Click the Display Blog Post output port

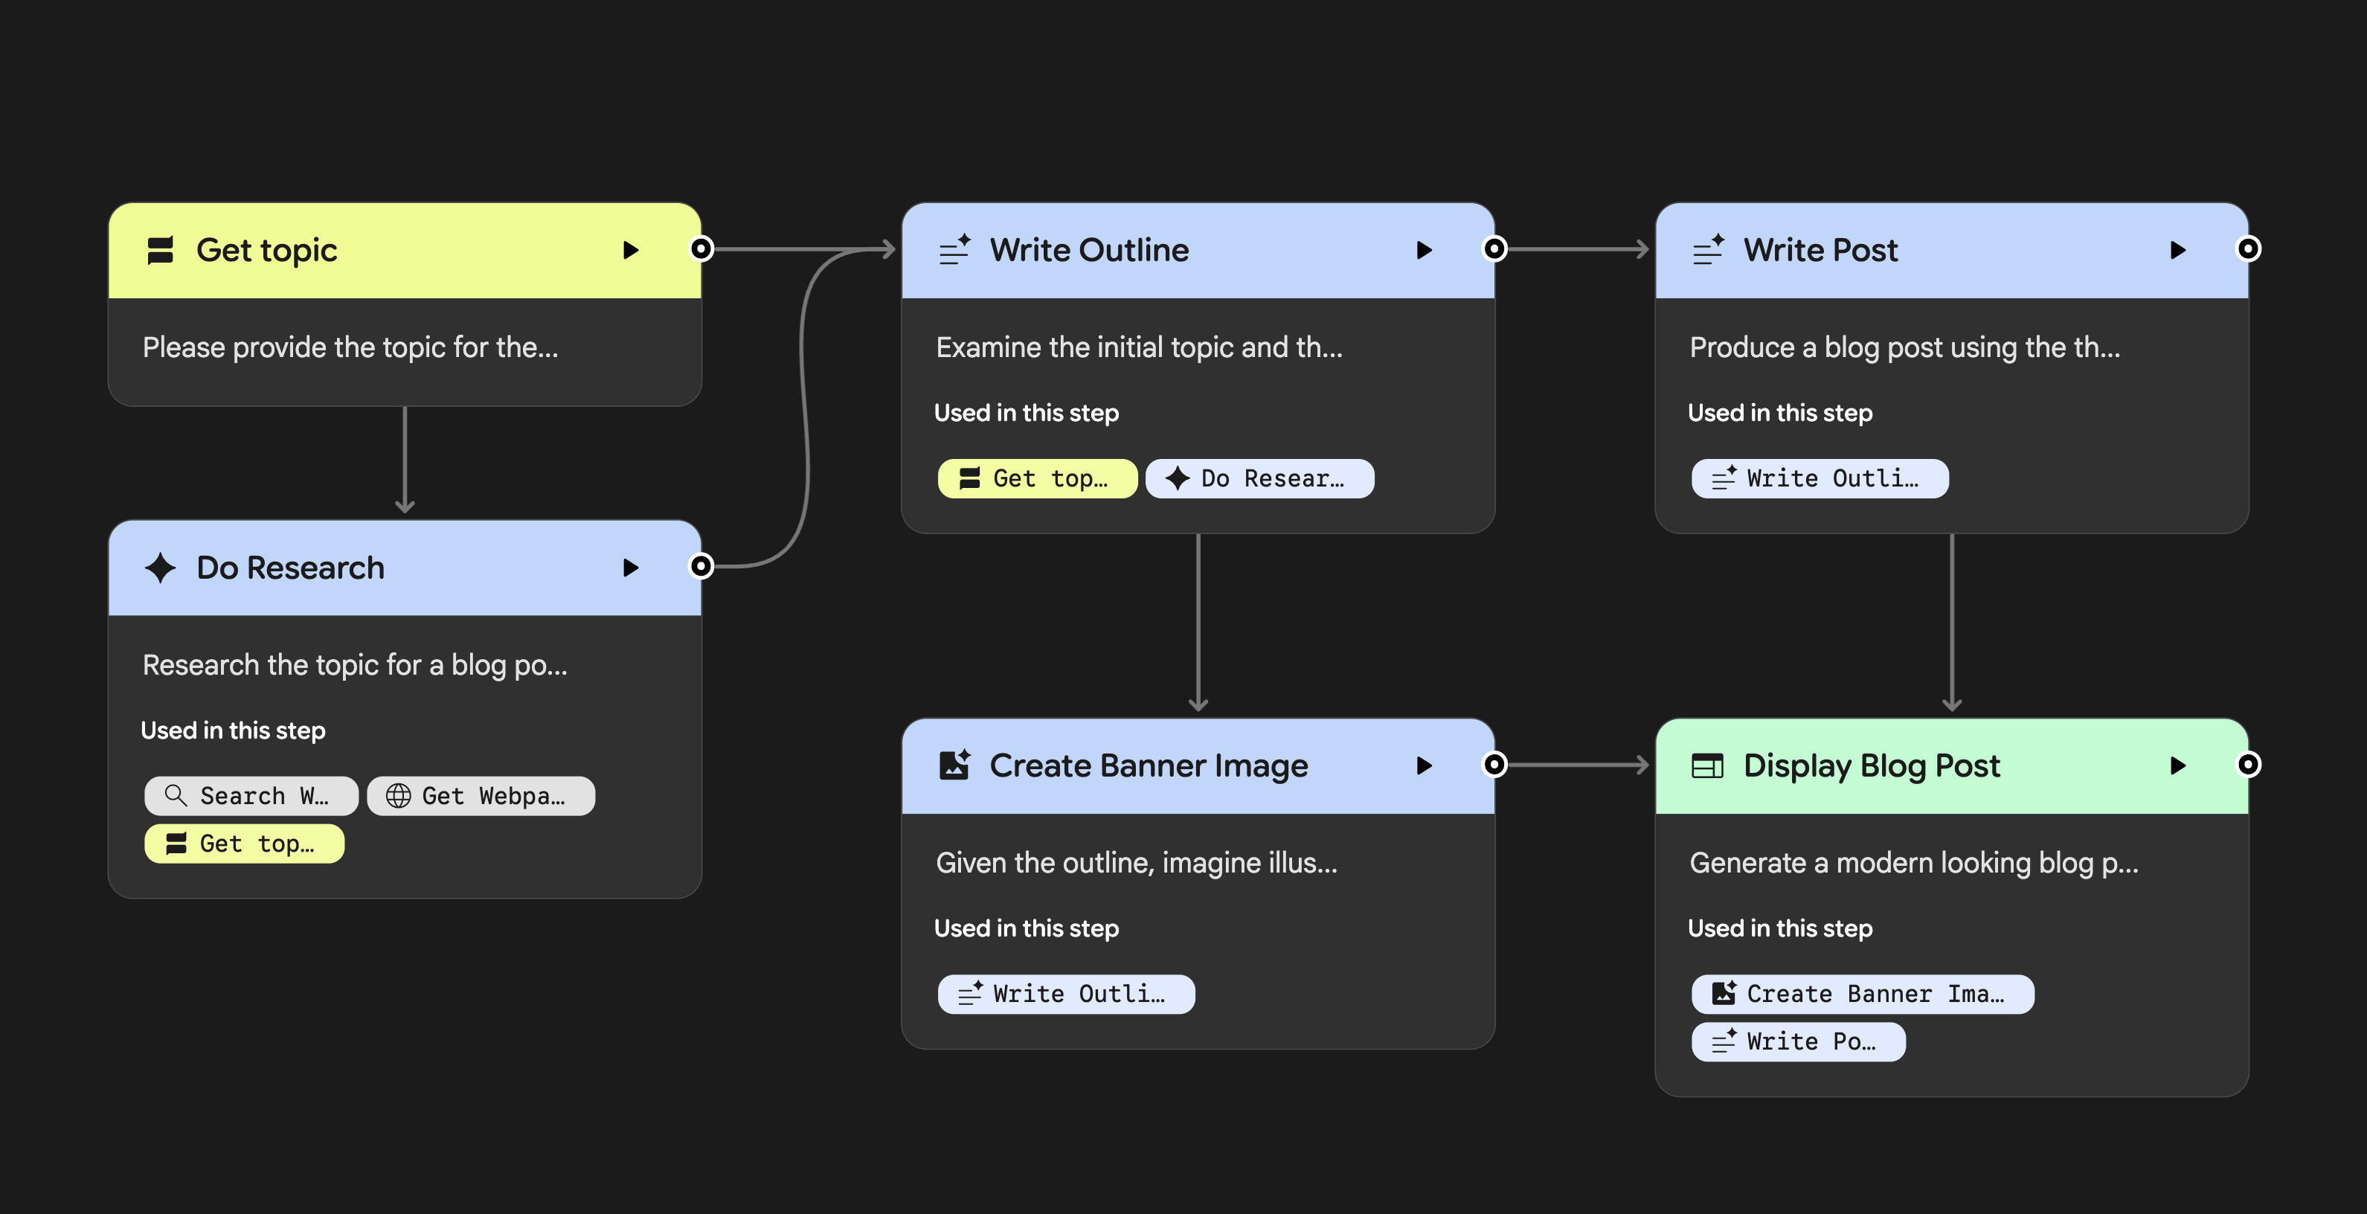pos(2247,765)
